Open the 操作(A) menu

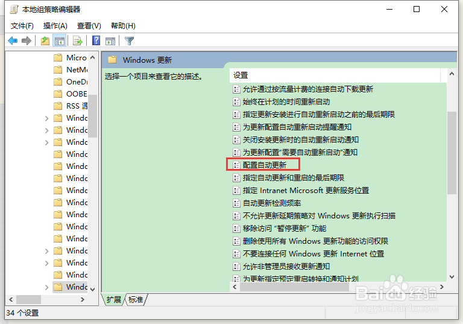coord(55,26)
